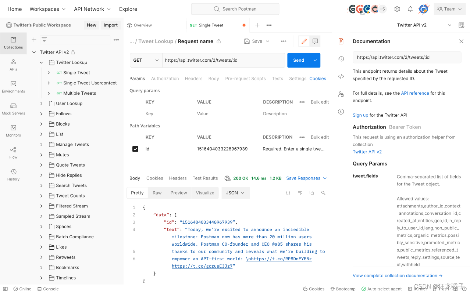Screen dimensions: 470x293
Task: Open the notifications bell
Action: point(410,9)
